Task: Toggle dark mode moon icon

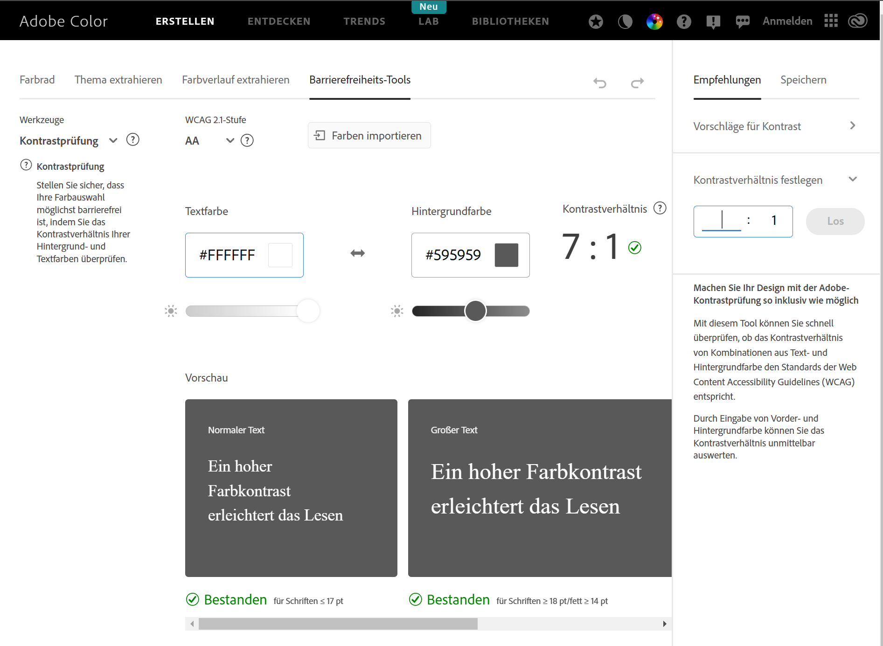Action: (625, 21)
